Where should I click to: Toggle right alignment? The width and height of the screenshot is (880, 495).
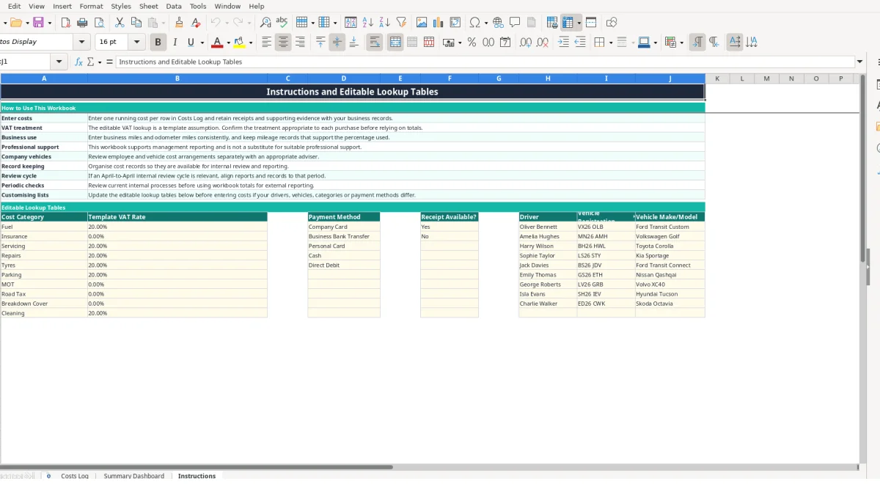click(x=300, y=43)
